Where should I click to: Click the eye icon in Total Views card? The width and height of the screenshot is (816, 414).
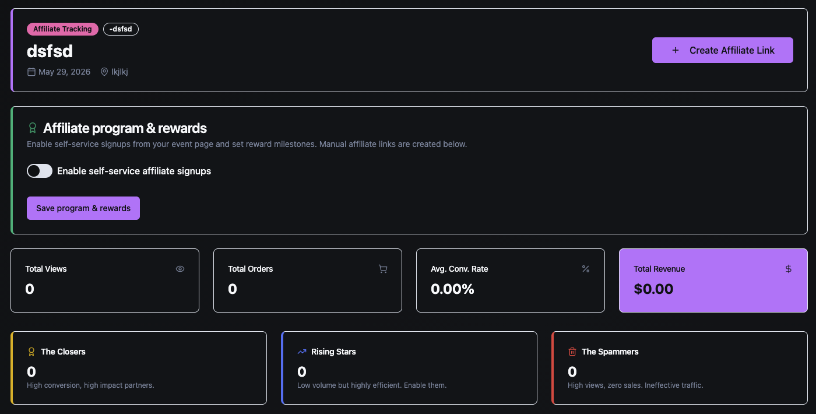click(x=180, y=269)
